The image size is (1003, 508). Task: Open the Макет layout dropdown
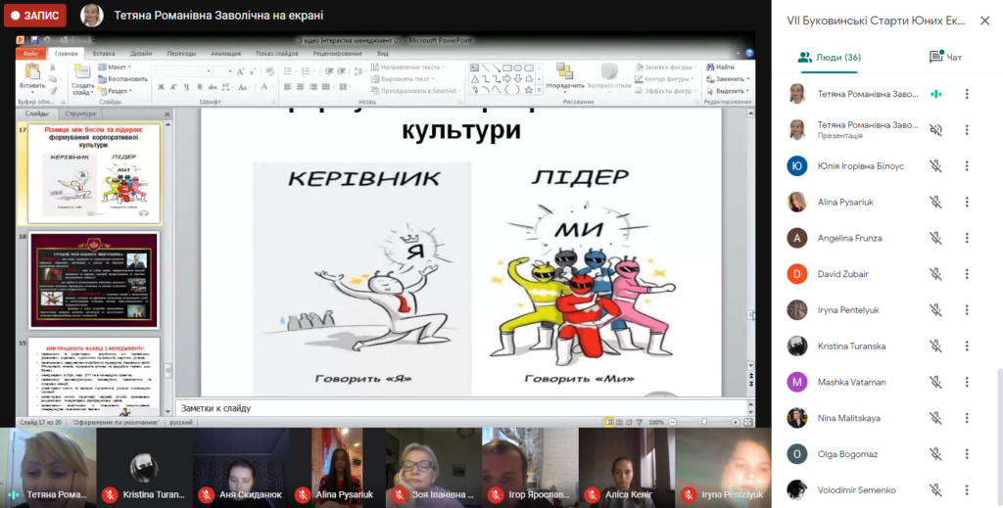coord(115,68)
